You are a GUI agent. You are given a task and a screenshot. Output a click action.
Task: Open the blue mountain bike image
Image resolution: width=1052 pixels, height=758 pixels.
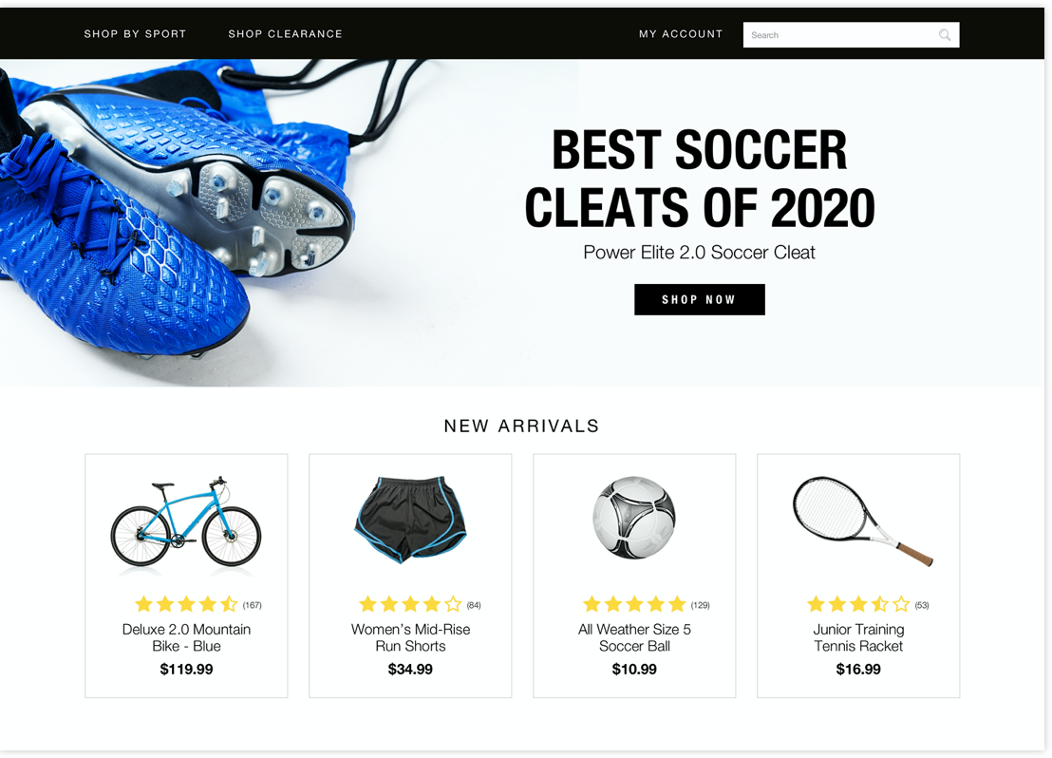(186, 522)
